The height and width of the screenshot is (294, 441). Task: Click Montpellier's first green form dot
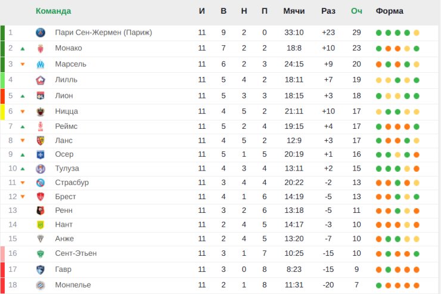[379, 286]
